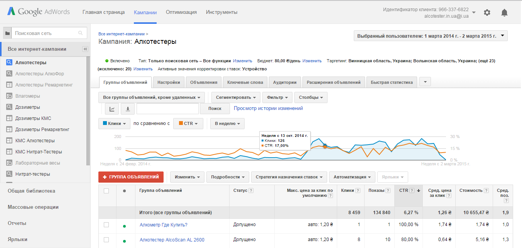The height and width of the screenshot is (248, 522).
Task: Click the help icon under Макс. цена за клик
Action: 330,196
